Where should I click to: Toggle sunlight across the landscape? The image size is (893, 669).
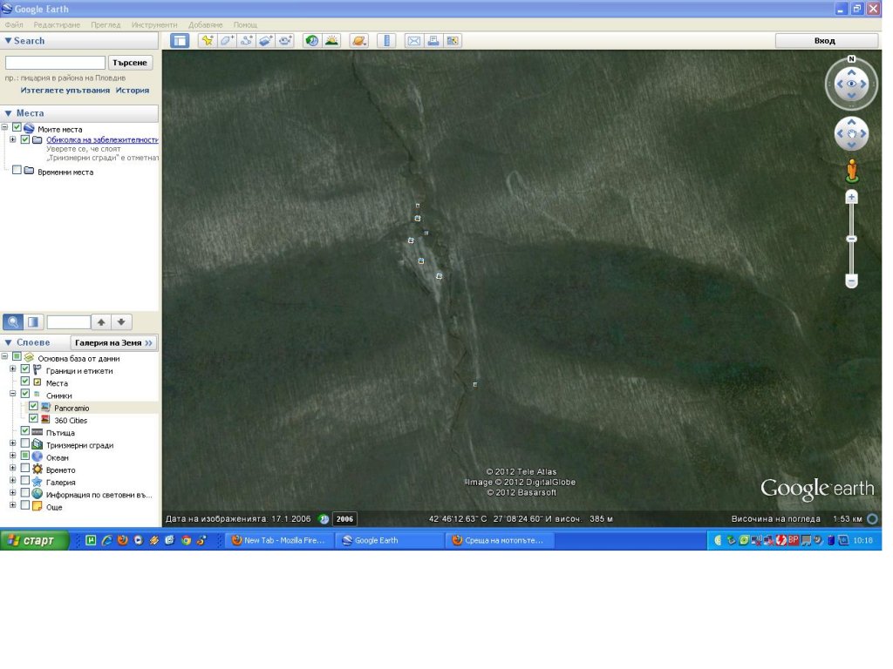click(x=331, y=41)
